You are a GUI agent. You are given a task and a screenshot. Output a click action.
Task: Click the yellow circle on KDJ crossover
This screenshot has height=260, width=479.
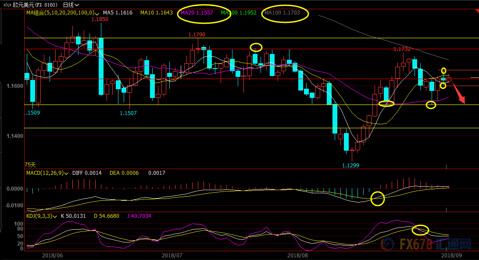(421, 230)
